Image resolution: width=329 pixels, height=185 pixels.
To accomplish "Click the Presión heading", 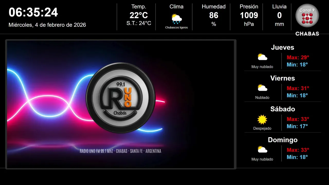I will tap(249, 7).
